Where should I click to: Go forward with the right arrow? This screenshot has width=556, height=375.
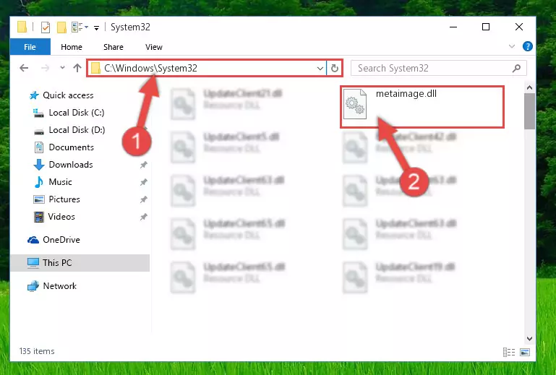pos(45,68)
